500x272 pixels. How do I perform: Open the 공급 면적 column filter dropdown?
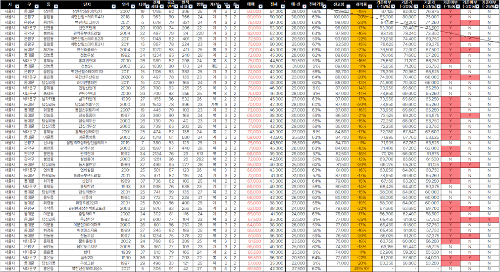point(176,6)
